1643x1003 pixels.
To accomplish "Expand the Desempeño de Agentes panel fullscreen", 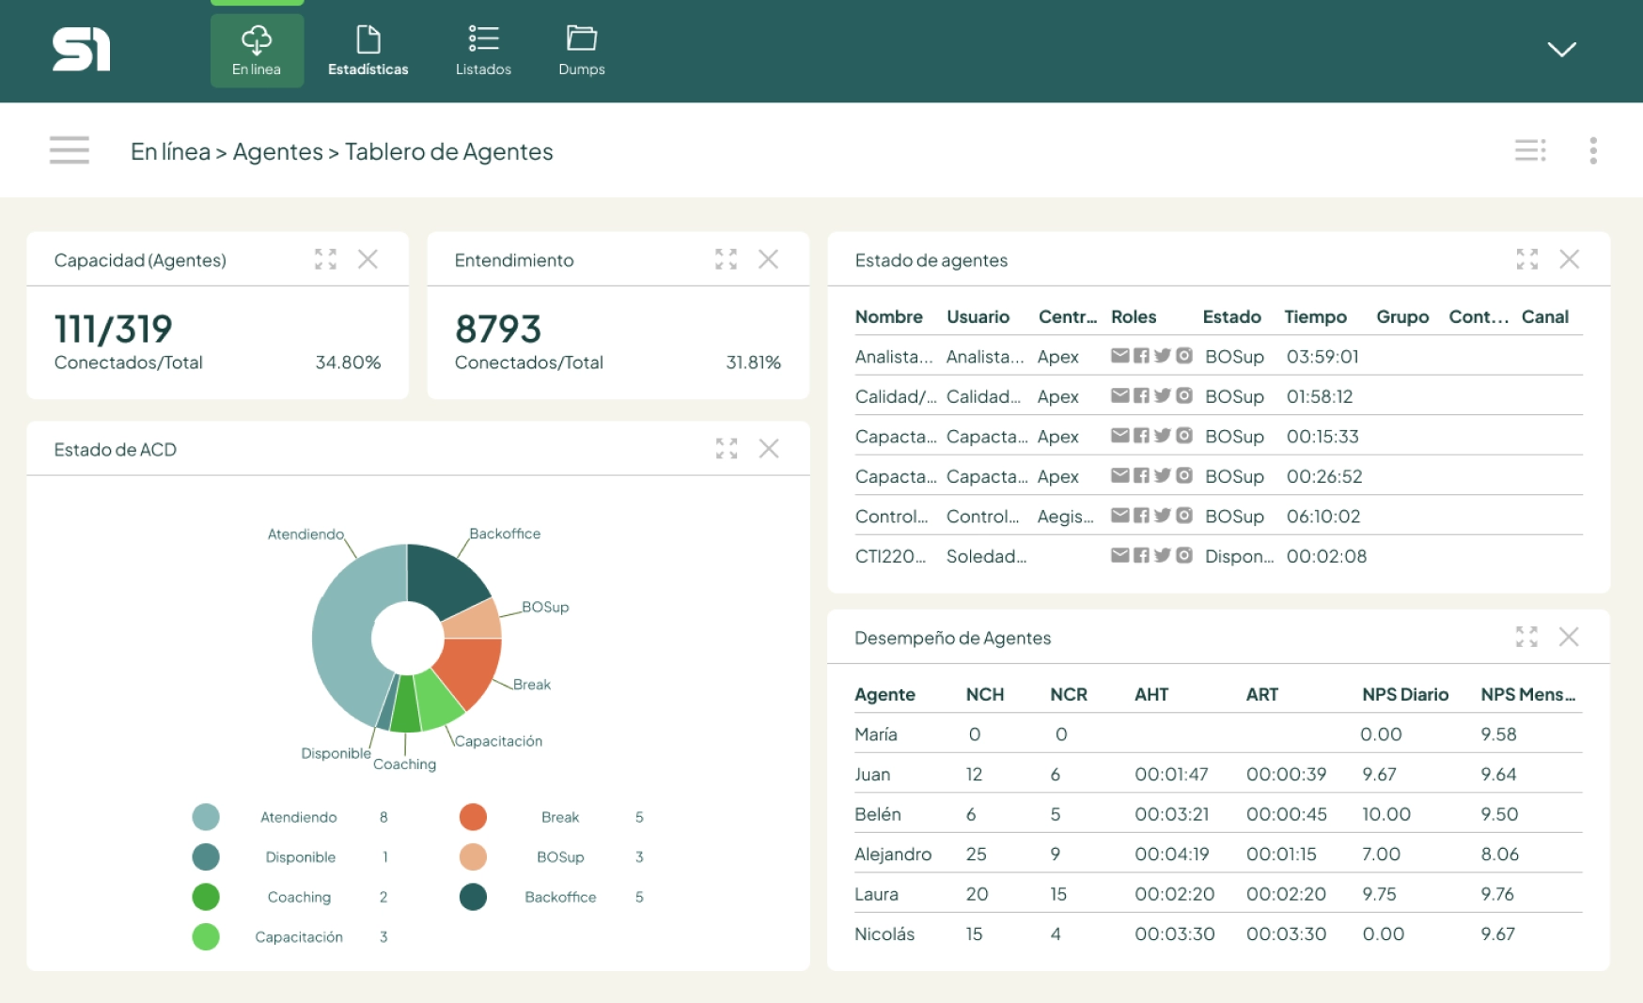I will pos(1526,637).
